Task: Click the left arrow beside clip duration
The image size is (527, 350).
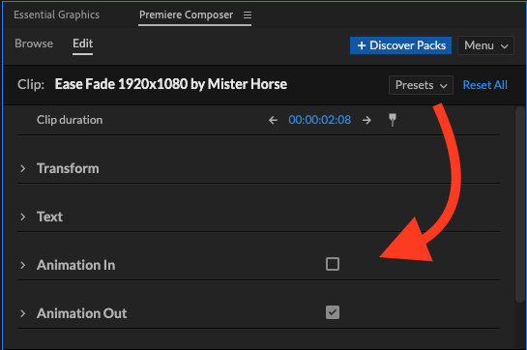Action: (273, 120)
